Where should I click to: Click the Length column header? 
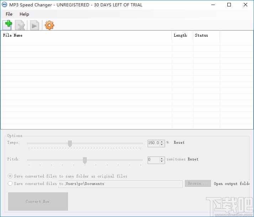point(182,35)
